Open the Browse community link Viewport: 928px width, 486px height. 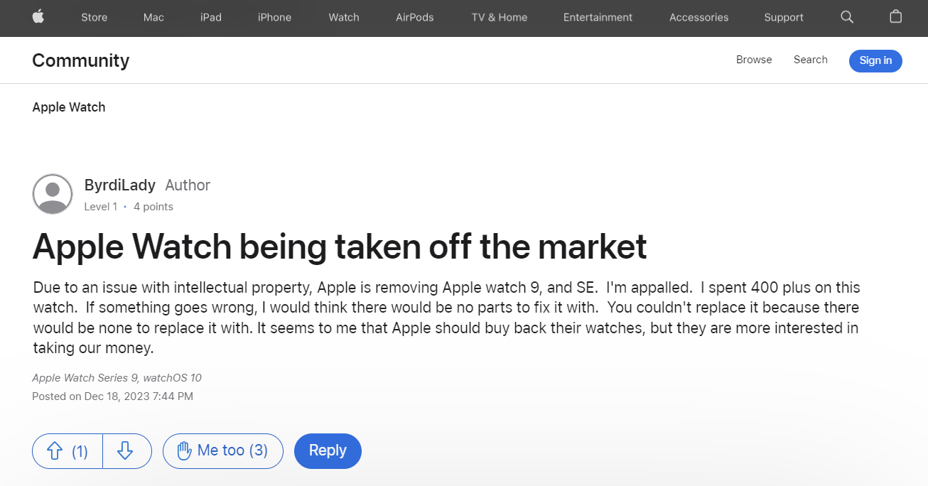coord(754,60)
